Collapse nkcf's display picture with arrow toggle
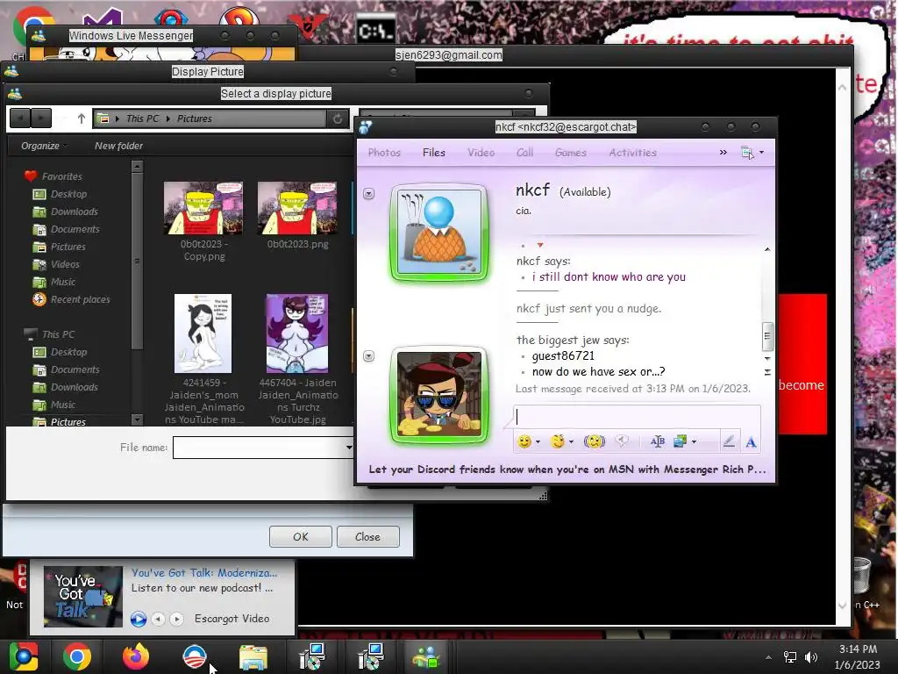This screenshot has height=674, width=898. (369, 194)
